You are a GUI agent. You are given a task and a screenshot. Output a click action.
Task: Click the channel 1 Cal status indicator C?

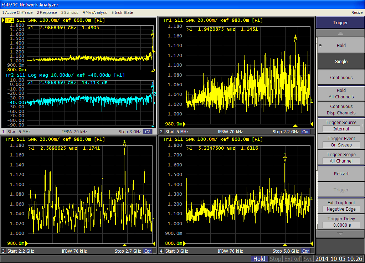tap(147, 132)
